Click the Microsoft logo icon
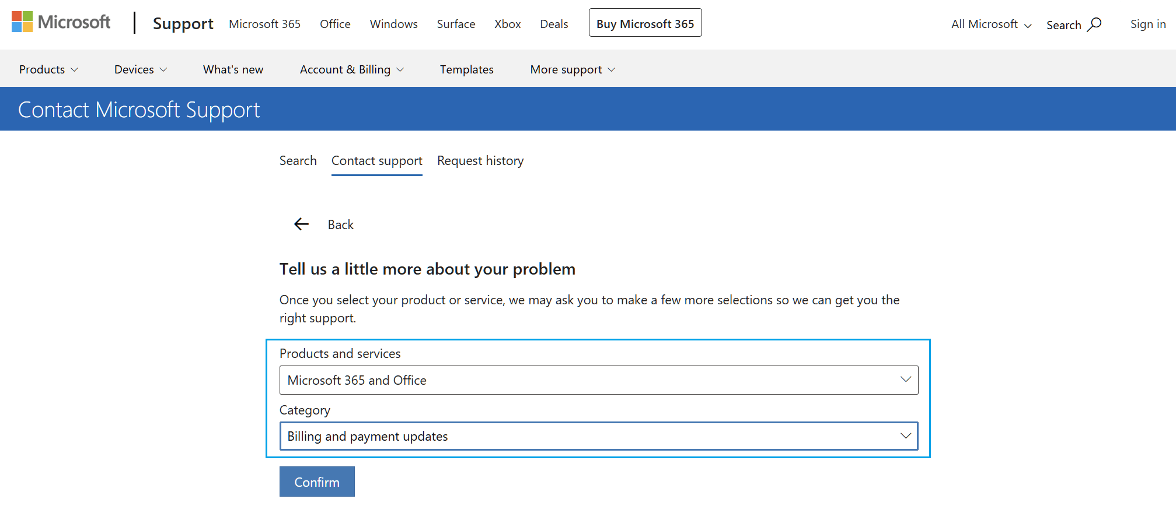Screen dimensions: 1176x506 pyautogui.click(x=22, y=22)
